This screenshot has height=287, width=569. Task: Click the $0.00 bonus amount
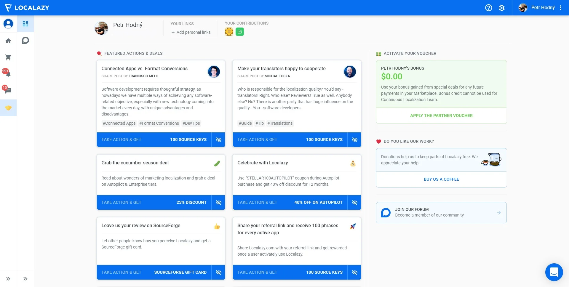(391, 77)
